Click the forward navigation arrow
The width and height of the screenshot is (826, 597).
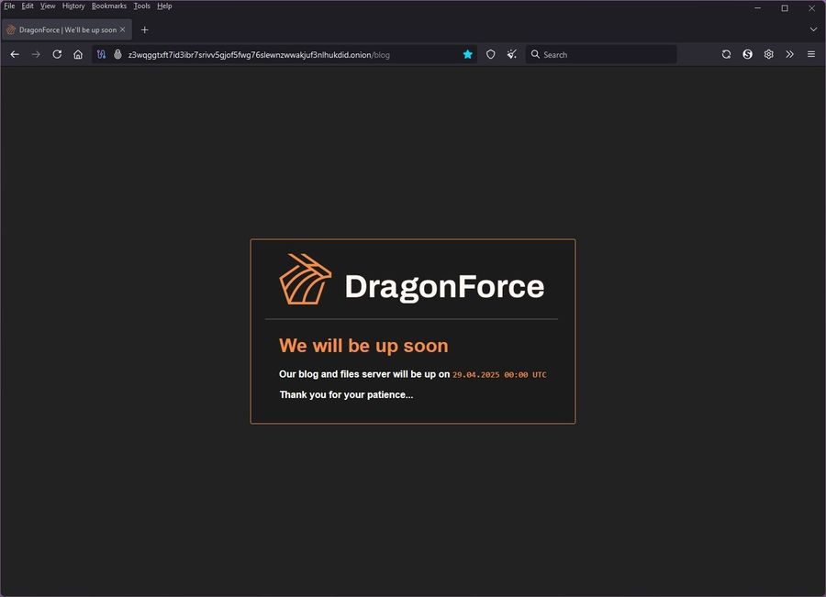click(x=36, y=54)
